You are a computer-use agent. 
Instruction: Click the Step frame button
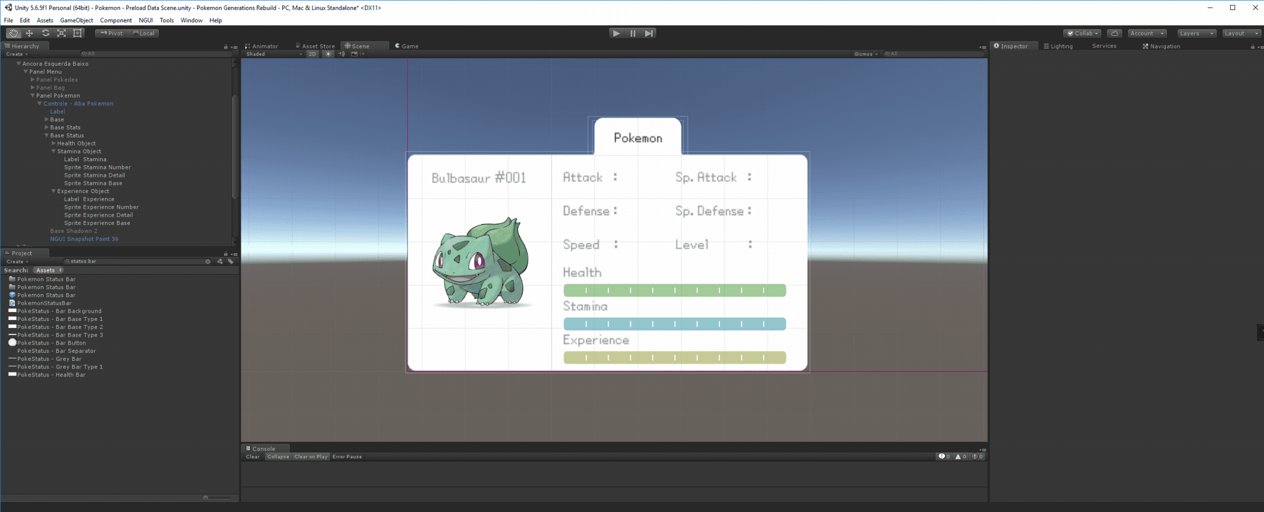click(649, 33)
